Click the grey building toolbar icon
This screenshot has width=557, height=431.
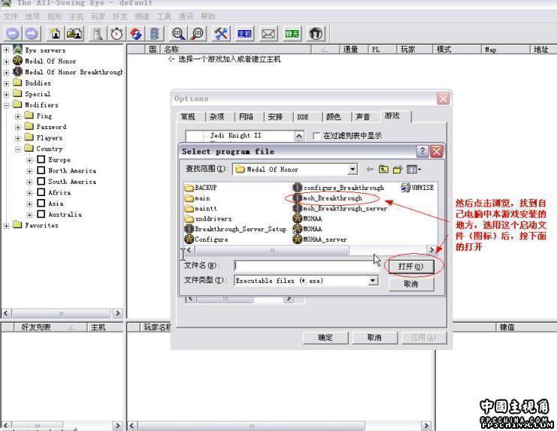(98, 34)
